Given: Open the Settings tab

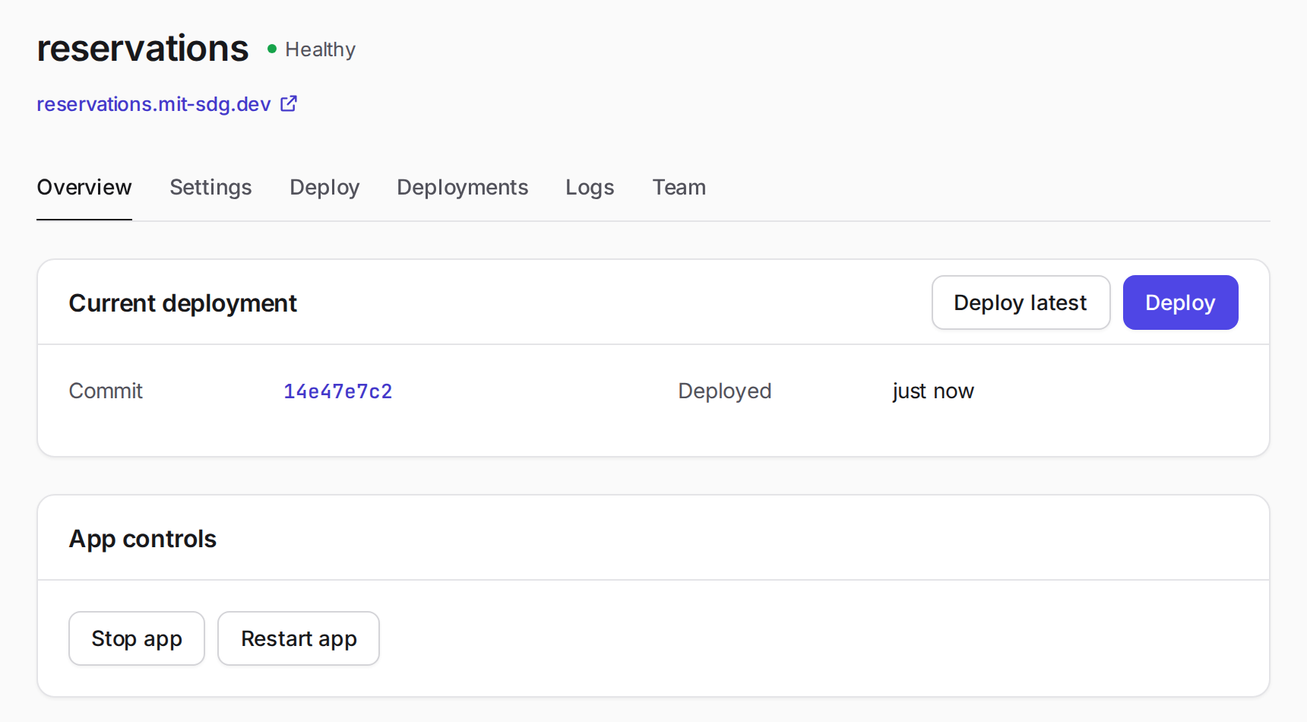Looking at the screenshot, I should pos(210,187).
